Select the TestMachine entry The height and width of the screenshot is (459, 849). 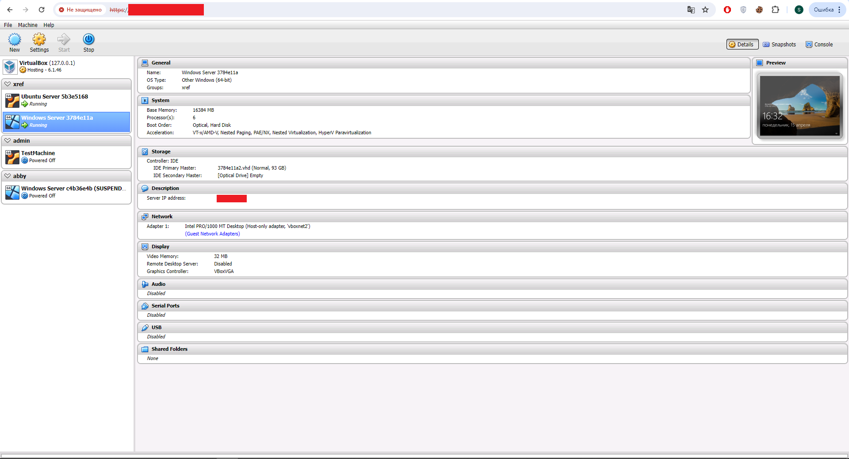(x=66, y=157)
